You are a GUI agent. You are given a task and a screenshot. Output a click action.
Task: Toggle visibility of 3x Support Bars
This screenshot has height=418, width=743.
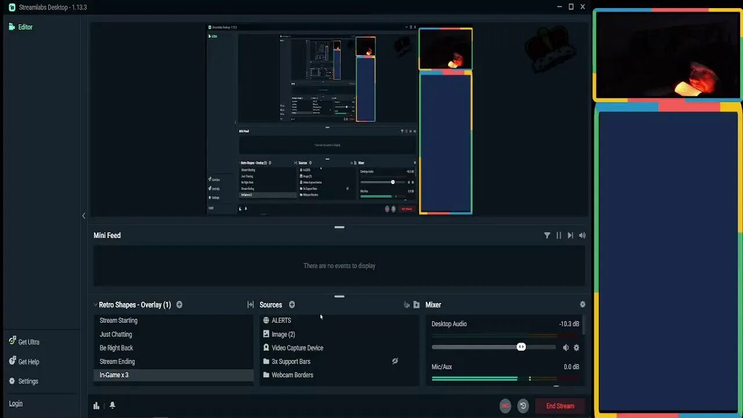395,361
